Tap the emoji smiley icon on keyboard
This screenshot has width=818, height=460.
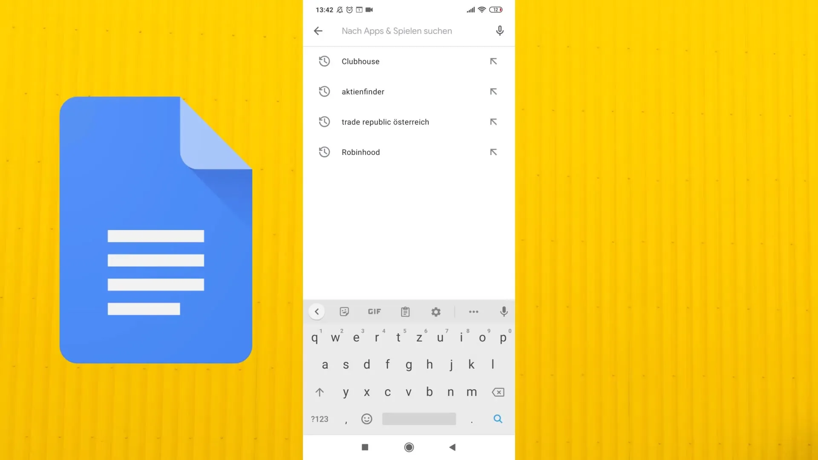pos(367,419)
